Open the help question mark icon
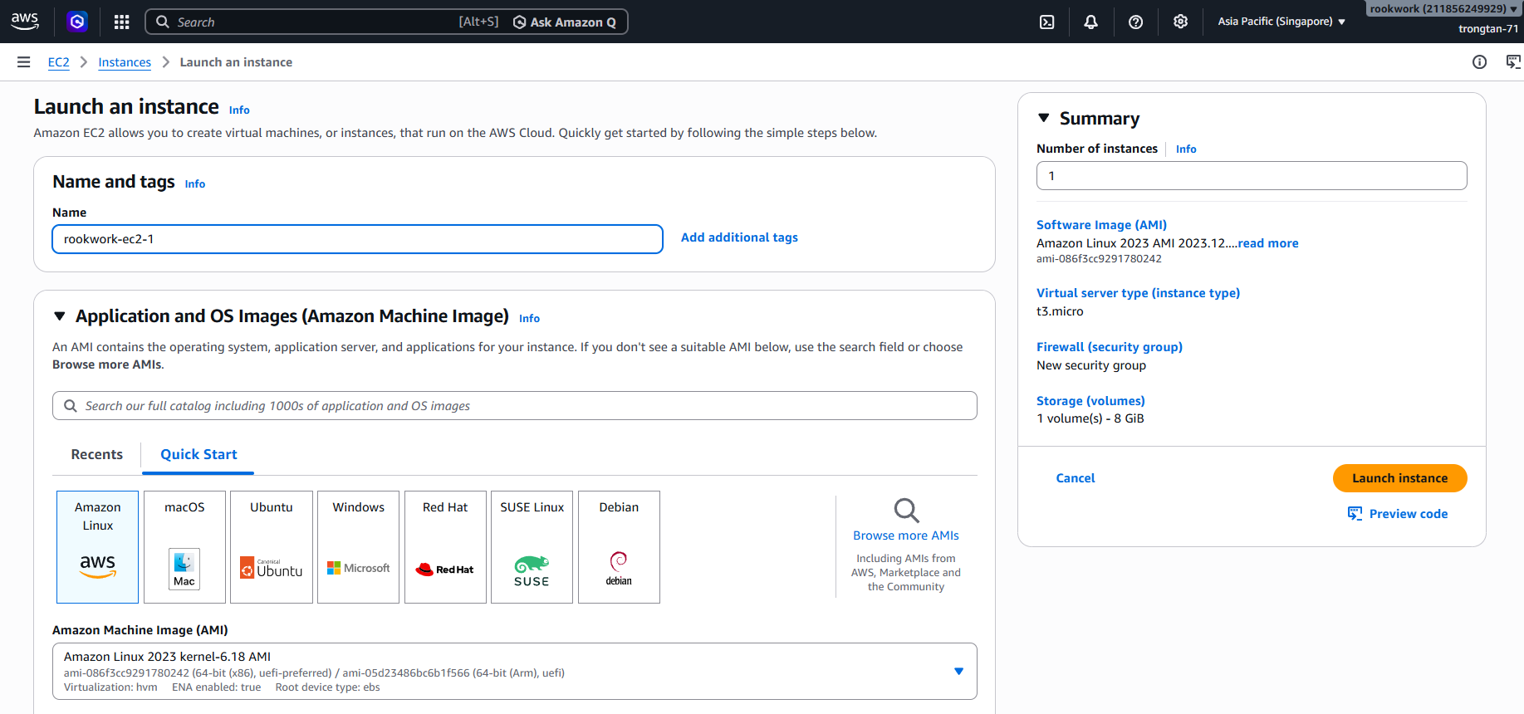The width and height of the screenshot is (1524, 714). coord(1135,22)
